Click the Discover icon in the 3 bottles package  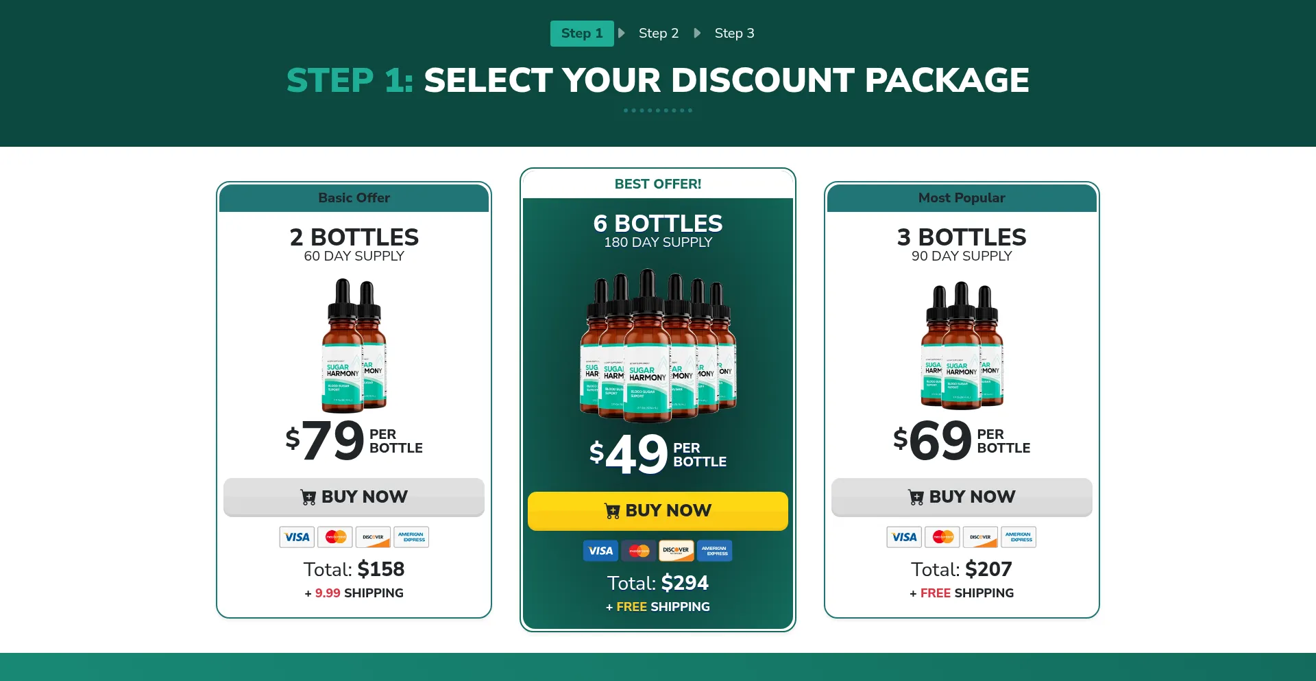tap(980, 537)
